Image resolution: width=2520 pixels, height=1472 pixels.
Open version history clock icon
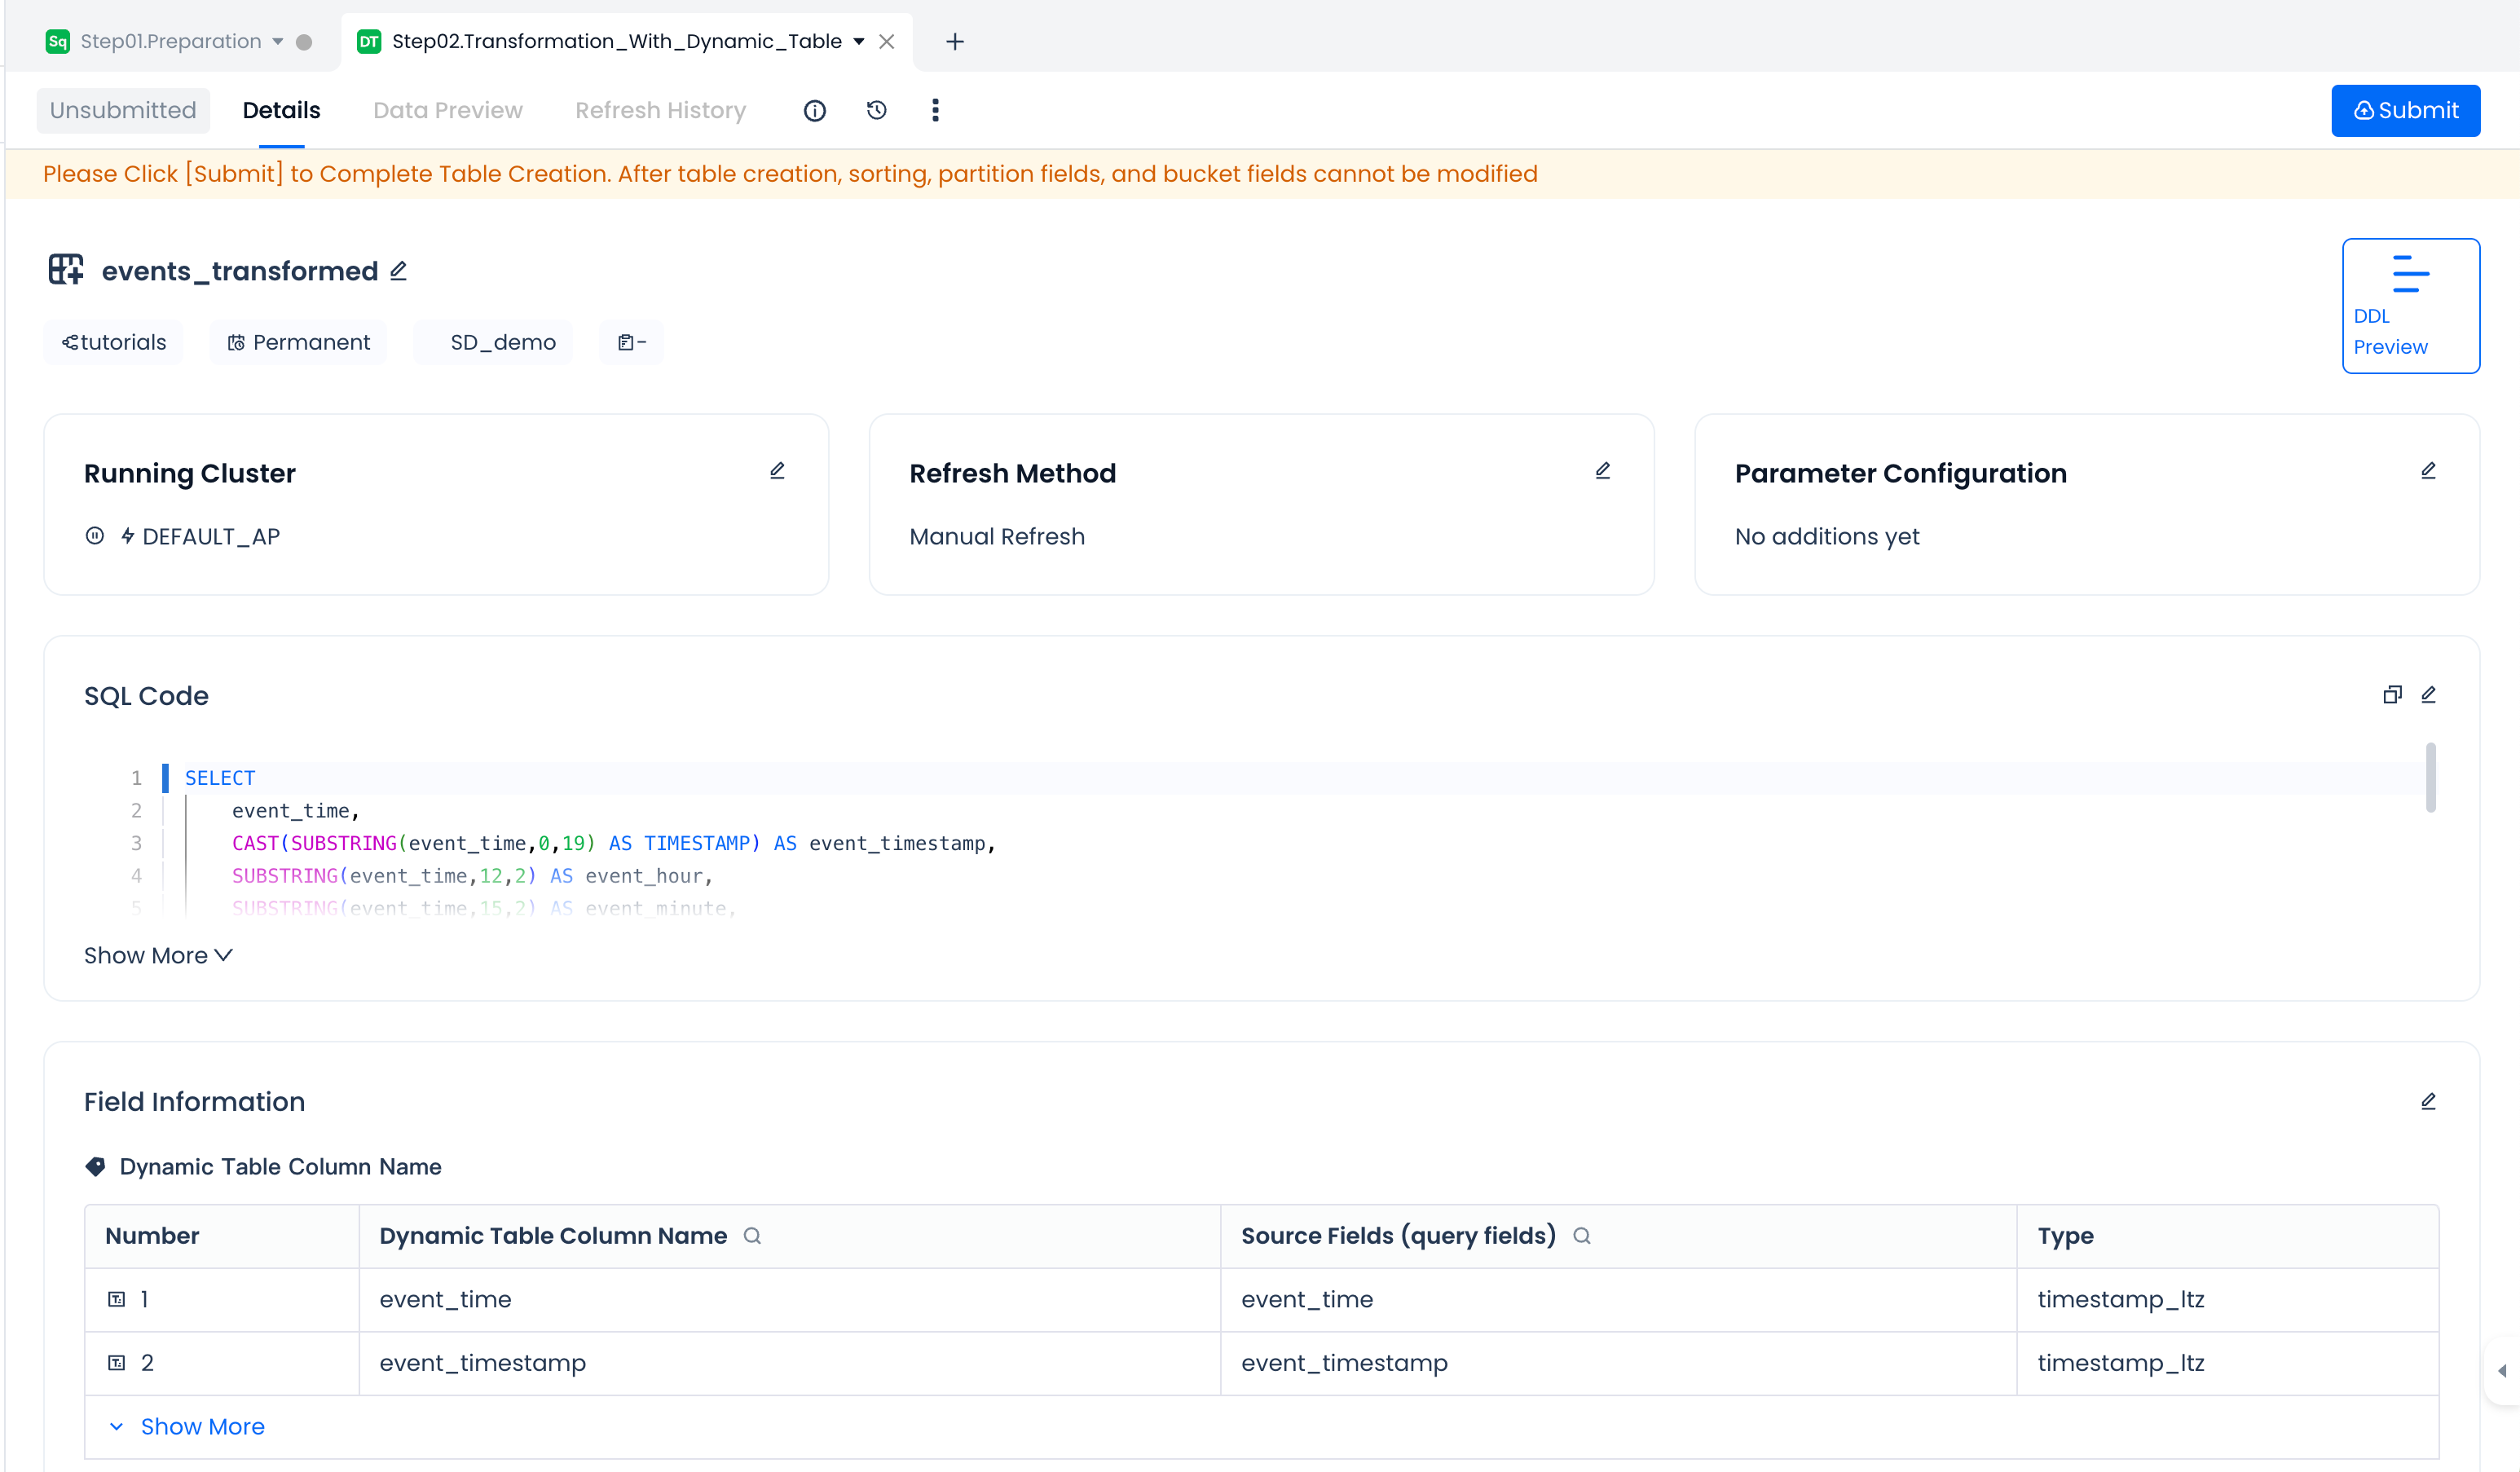click(876, 111)
